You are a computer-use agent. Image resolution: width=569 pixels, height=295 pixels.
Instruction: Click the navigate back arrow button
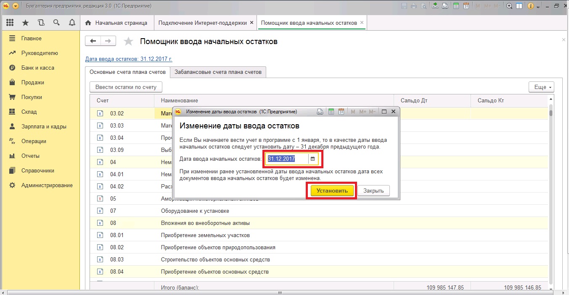click(93, 41)
